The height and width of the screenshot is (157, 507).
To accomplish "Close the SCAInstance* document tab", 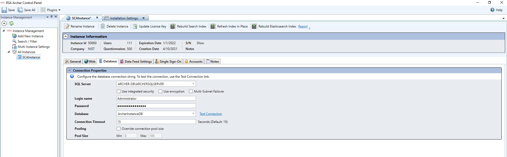I will 97,18.
